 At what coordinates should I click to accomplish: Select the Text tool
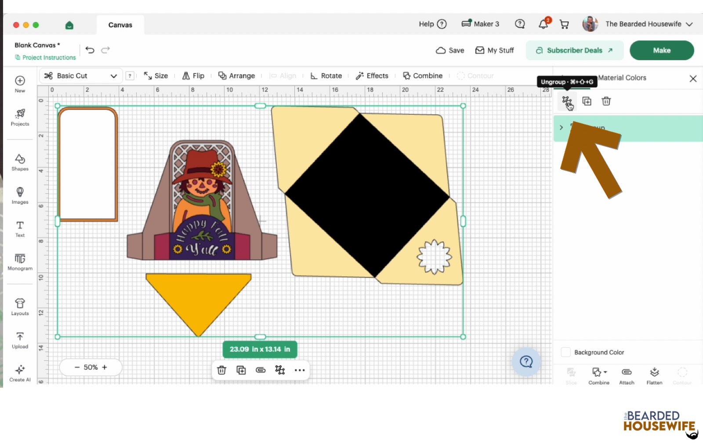tap(20, 229)
